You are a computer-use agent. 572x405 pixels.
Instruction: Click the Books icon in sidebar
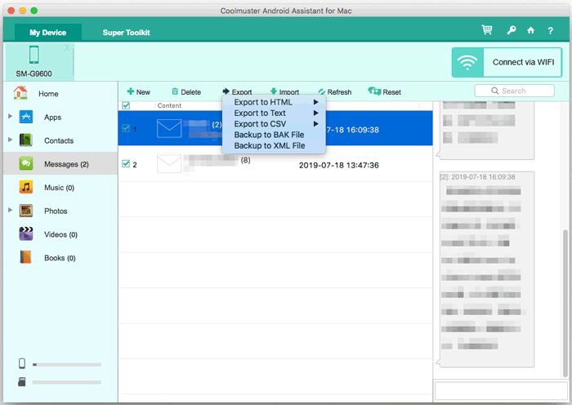point(25,257)
